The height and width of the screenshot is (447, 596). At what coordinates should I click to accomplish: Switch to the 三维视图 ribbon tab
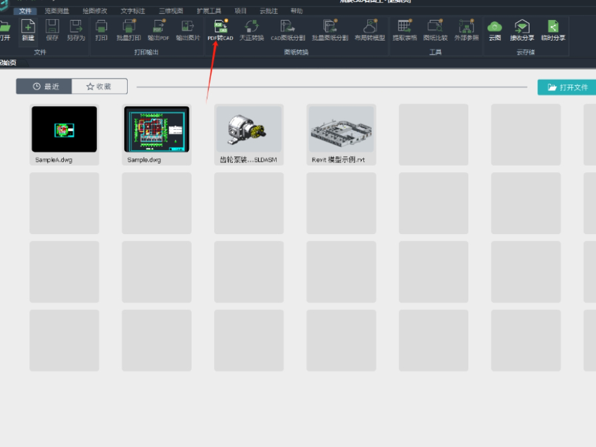coord(171,11)
